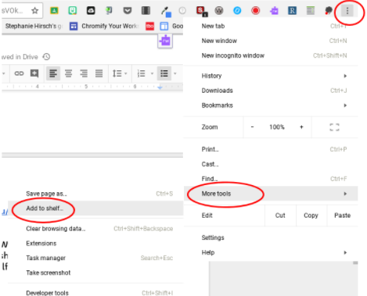The height and width of the screenshot is (296, 367).
Task: Click the blue R extension icon
Action: click(292, 11)
